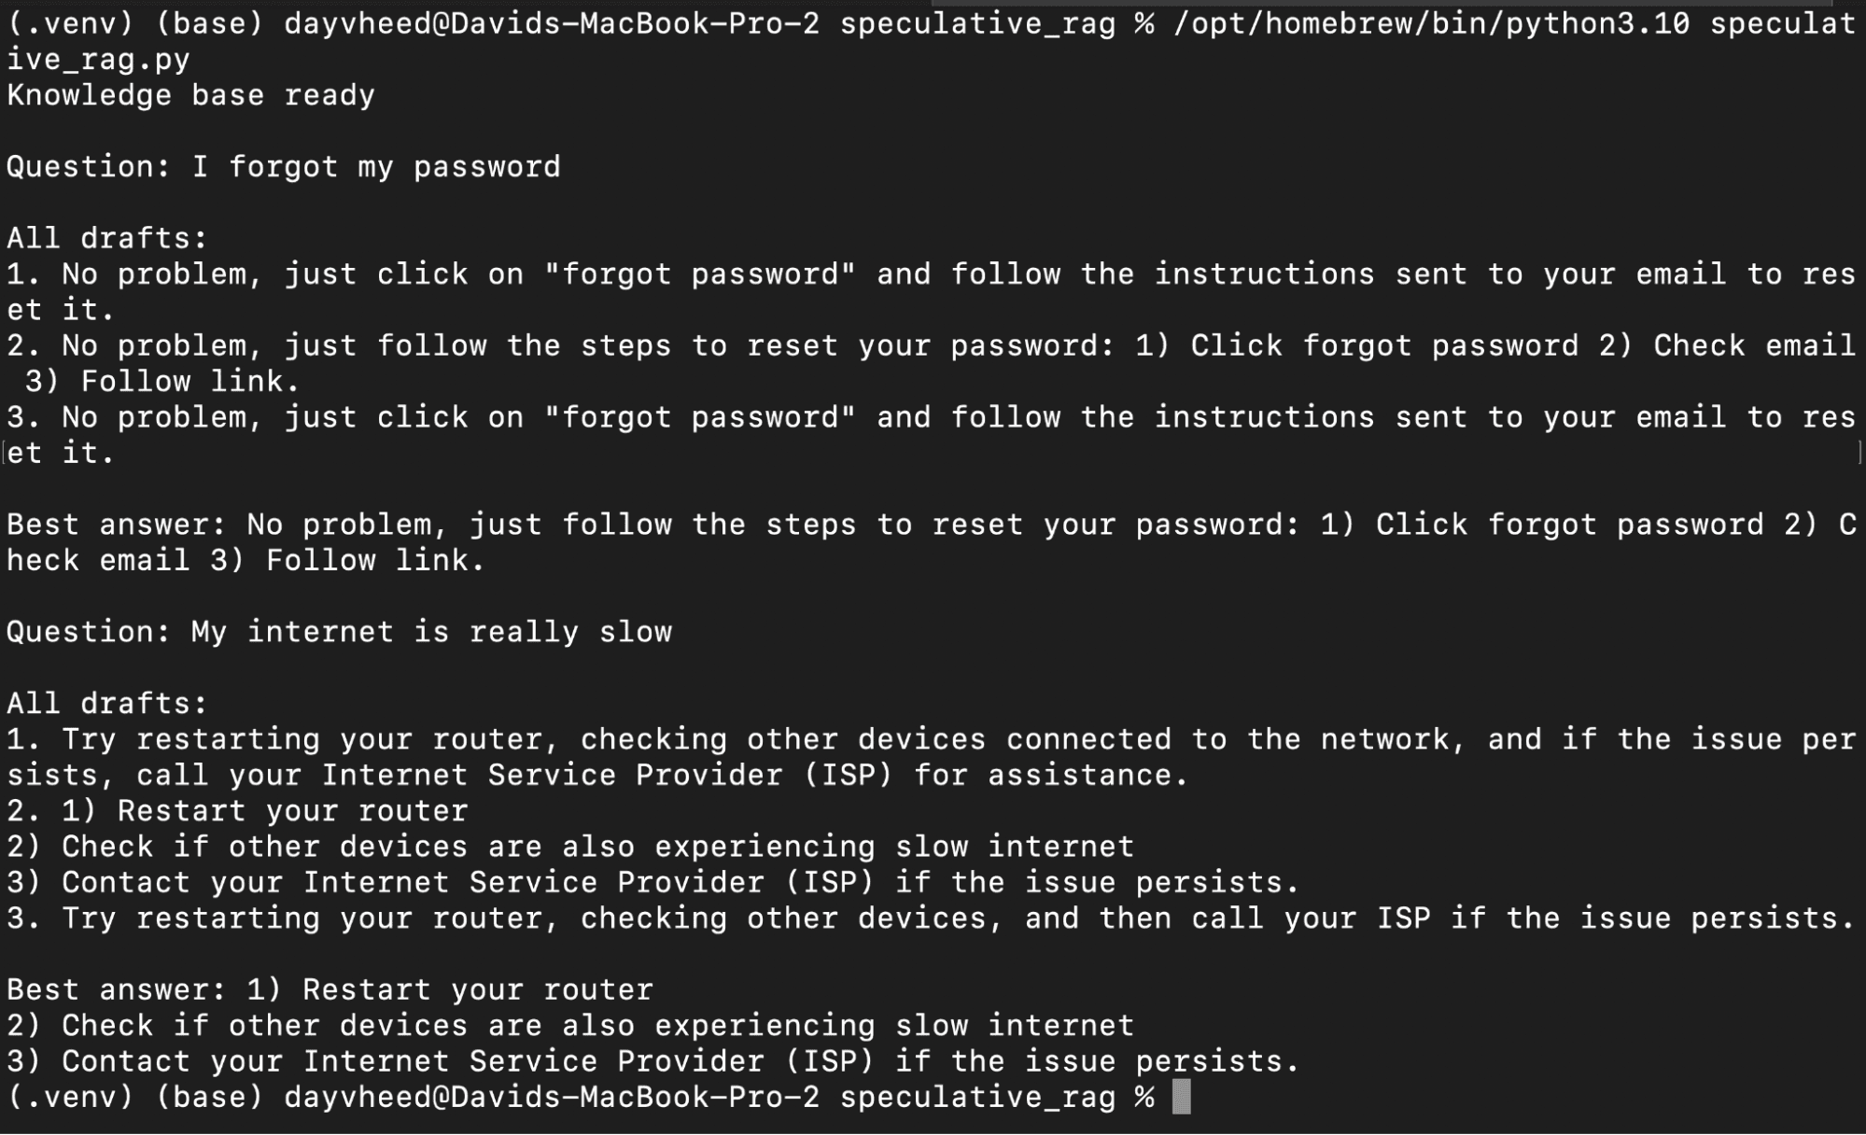Click the "2. 1) Restart your router" line
1866x1135 pixels.
237,810
